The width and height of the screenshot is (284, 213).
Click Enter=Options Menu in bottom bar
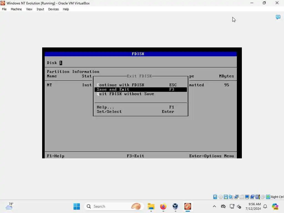(x=211, y=156)
